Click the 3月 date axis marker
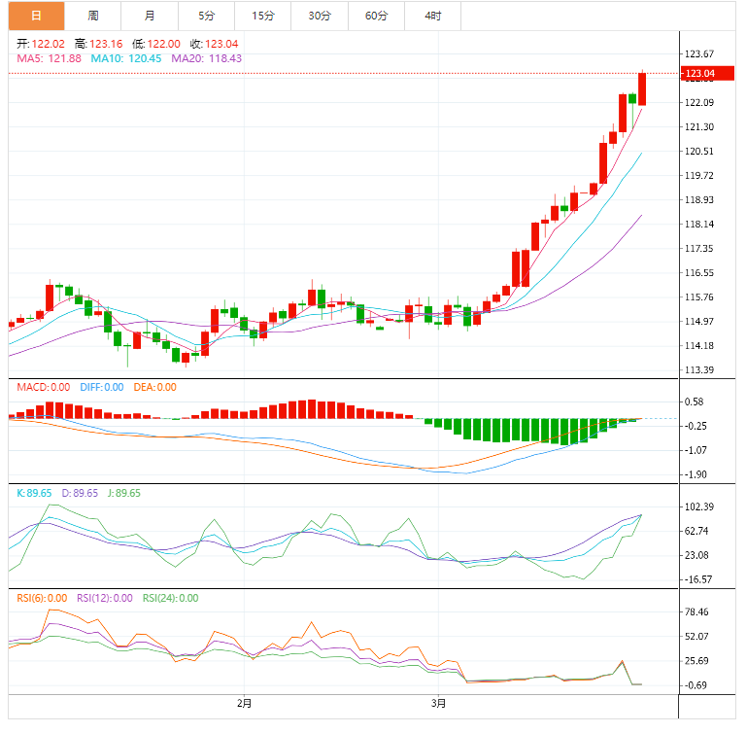Image resolution: width=747 pixels, height=733 pixels. pos(438,703)
